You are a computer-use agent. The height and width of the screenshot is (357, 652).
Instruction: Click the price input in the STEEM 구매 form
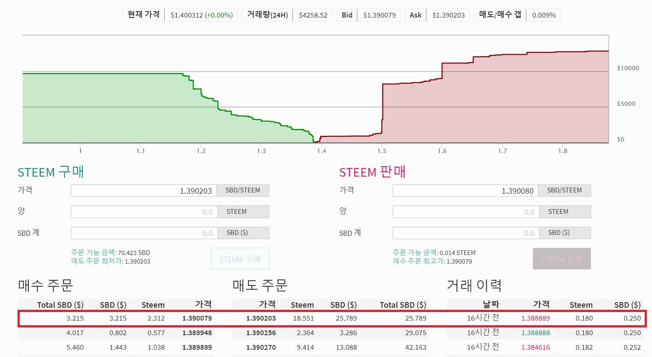point(144,191)
